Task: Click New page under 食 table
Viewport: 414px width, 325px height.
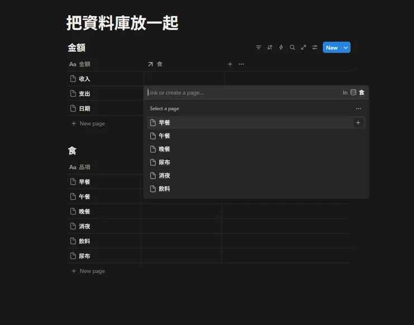Action: (88, 271)
